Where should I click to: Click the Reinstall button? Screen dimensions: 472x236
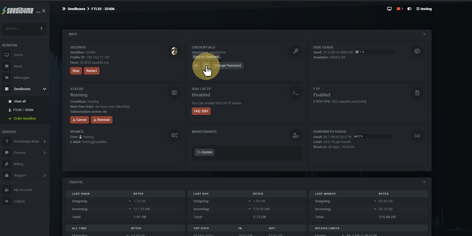[x=102, y=120]
